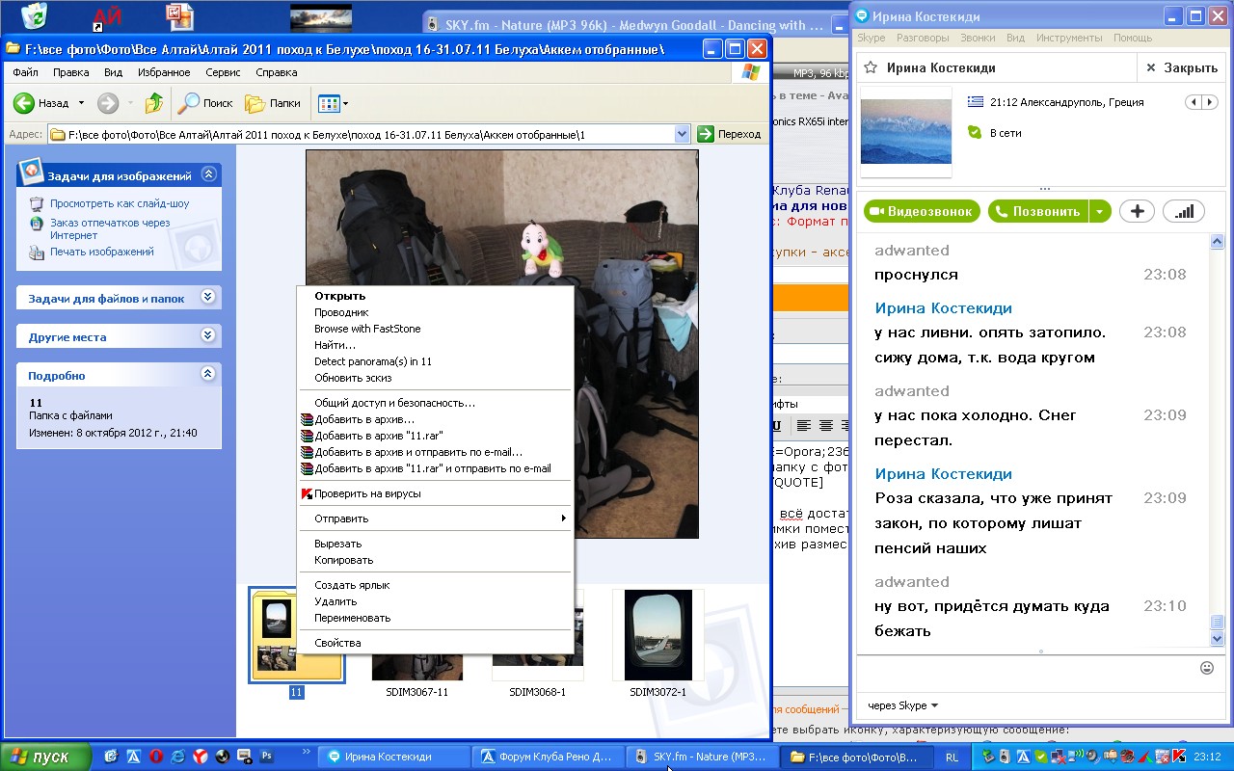
Task: Expand the File and folder tasks panel
Action: point(207,298)
